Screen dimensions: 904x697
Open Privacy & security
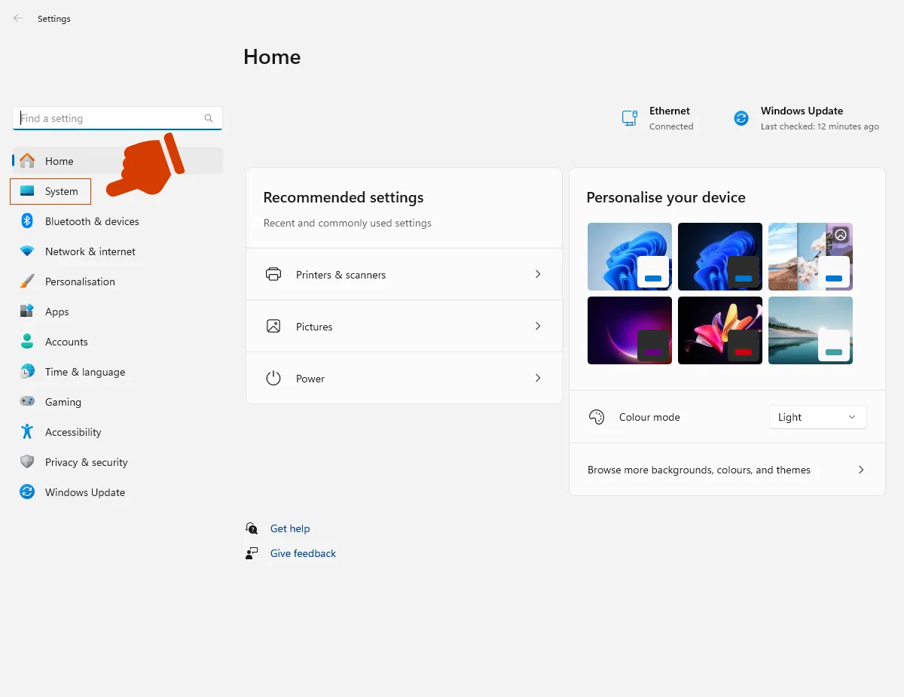click(x=118, y=461)
